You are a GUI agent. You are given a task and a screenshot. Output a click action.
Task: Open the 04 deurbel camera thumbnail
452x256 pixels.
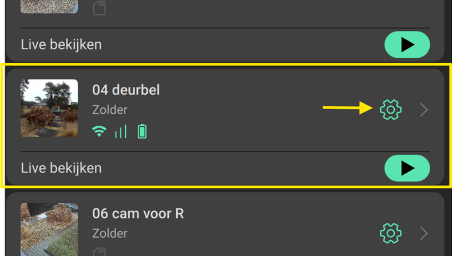pos(49,108)
